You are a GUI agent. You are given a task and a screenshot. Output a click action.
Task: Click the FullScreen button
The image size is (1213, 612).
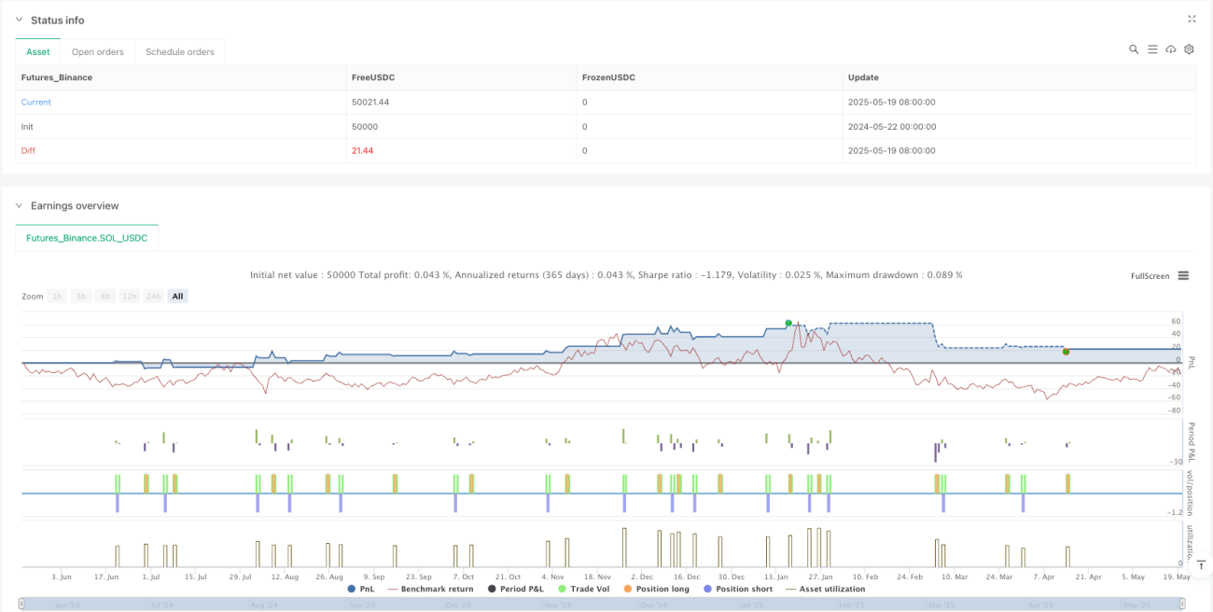tap(1150, 275)
